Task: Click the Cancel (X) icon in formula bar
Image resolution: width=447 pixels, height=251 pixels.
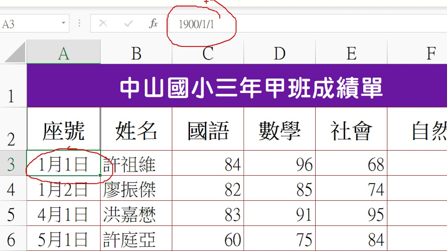Action: tap(103, 24)
